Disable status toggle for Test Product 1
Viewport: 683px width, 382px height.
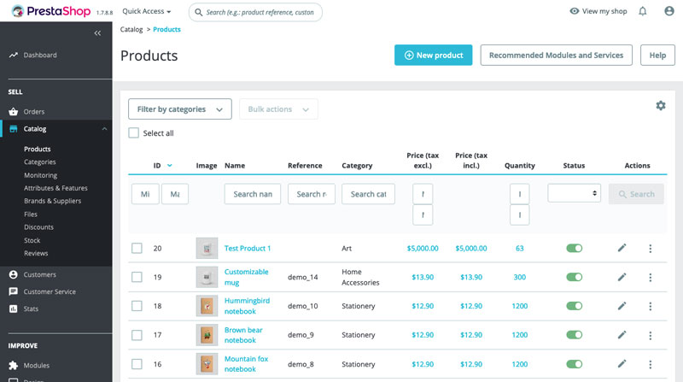coord(574,248)
